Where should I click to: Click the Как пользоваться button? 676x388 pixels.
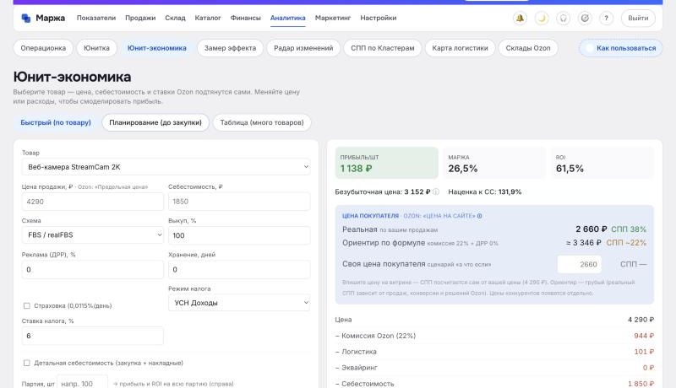point(621,48)
